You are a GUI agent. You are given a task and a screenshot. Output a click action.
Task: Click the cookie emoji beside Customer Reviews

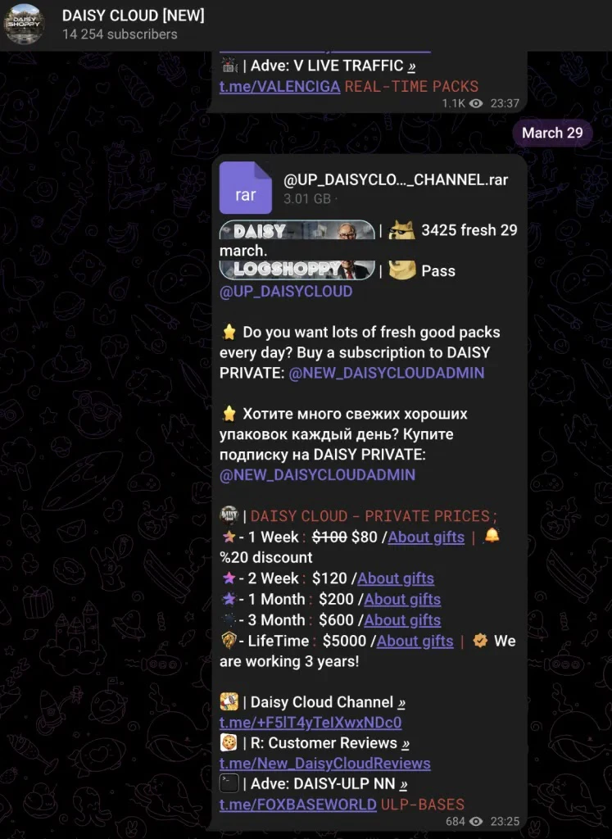(x=229, y=742)
